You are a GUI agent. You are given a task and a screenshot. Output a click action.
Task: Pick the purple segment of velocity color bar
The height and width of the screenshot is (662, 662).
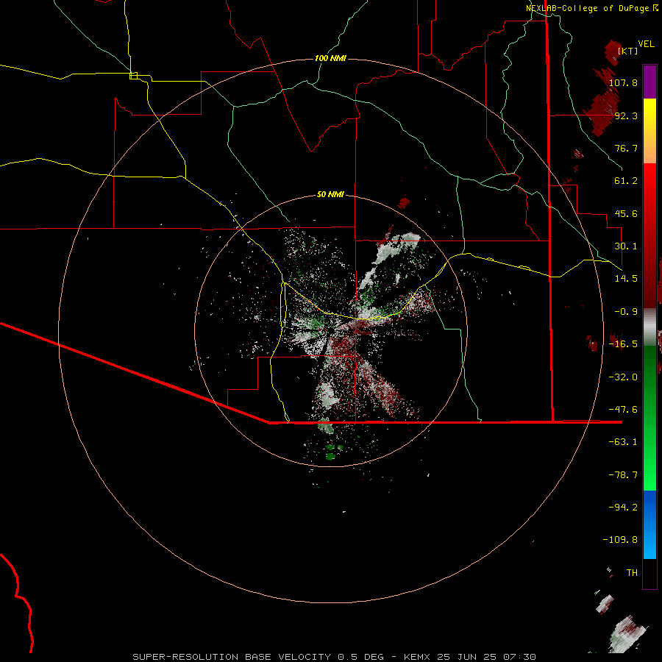pos(649,82)
